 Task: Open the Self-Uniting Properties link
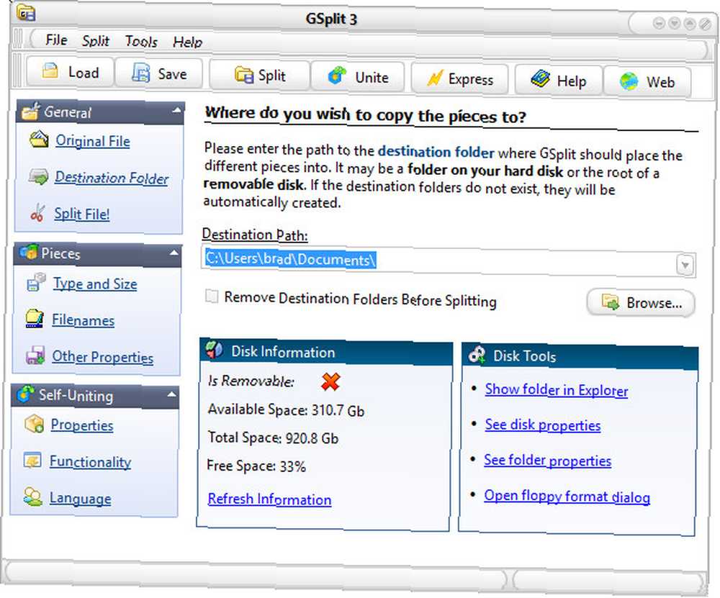pos(82,425)
